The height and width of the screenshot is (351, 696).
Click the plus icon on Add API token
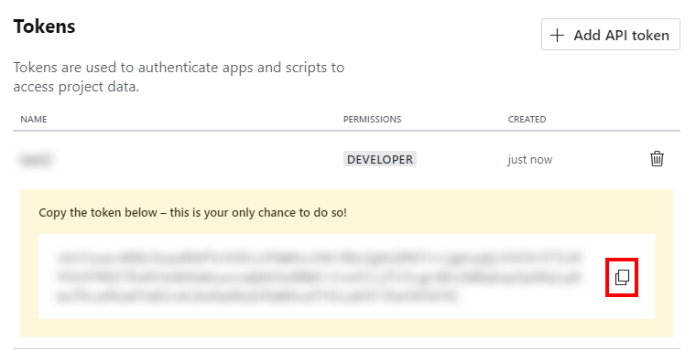[557, 35]
